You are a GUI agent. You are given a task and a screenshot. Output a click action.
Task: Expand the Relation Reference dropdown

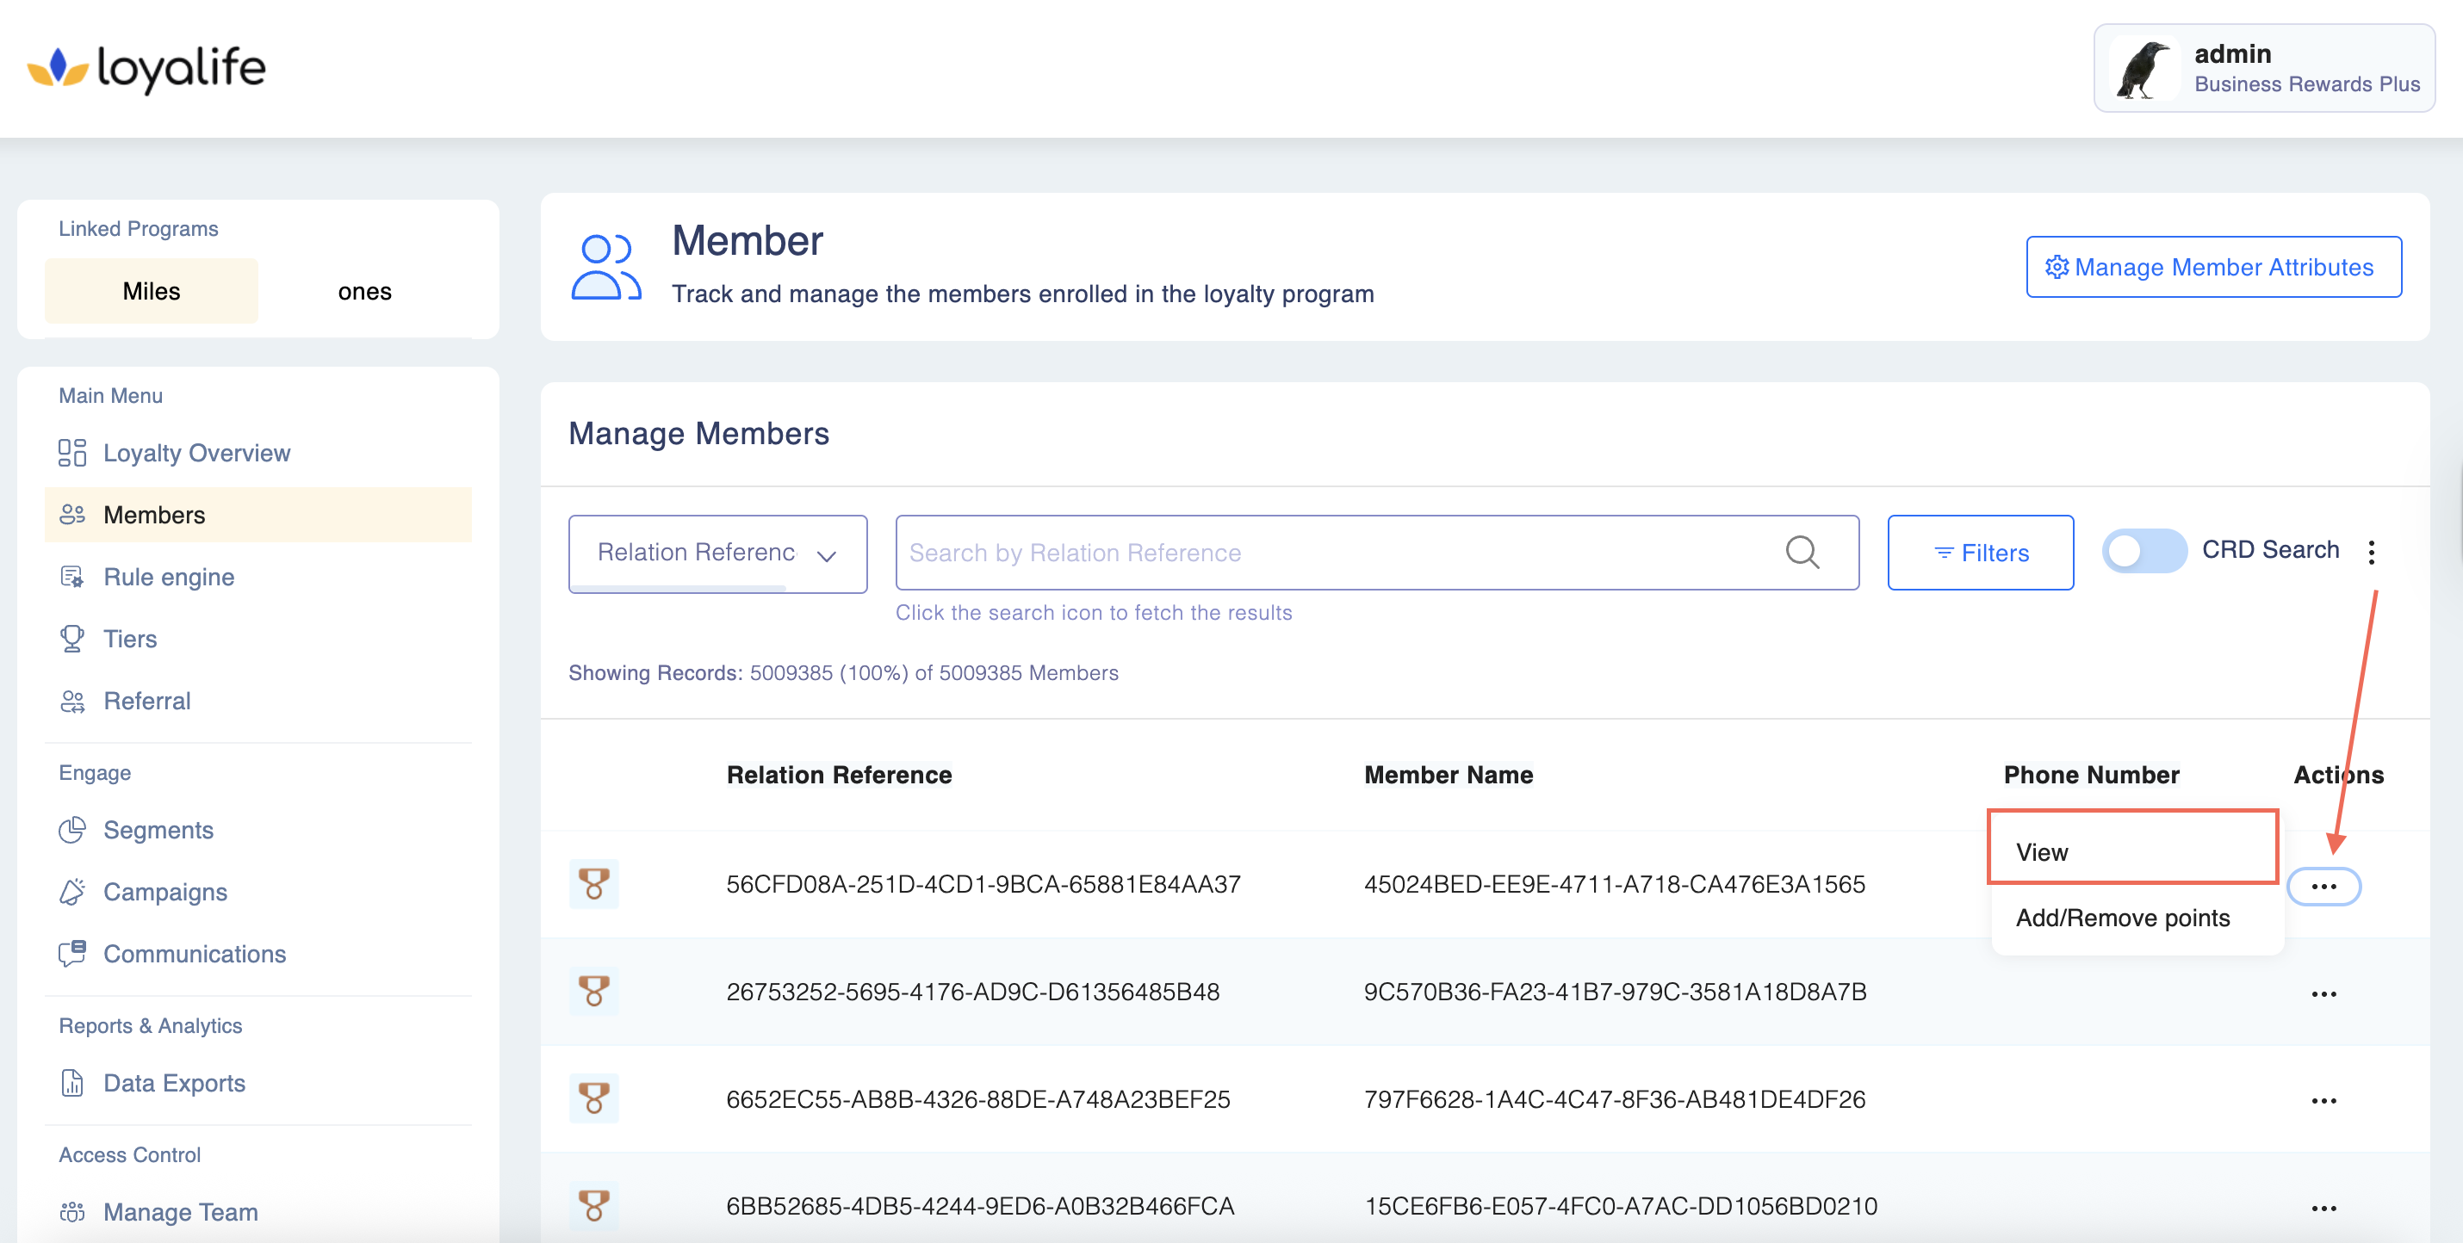pyautogui.click(x=717, y=553)
